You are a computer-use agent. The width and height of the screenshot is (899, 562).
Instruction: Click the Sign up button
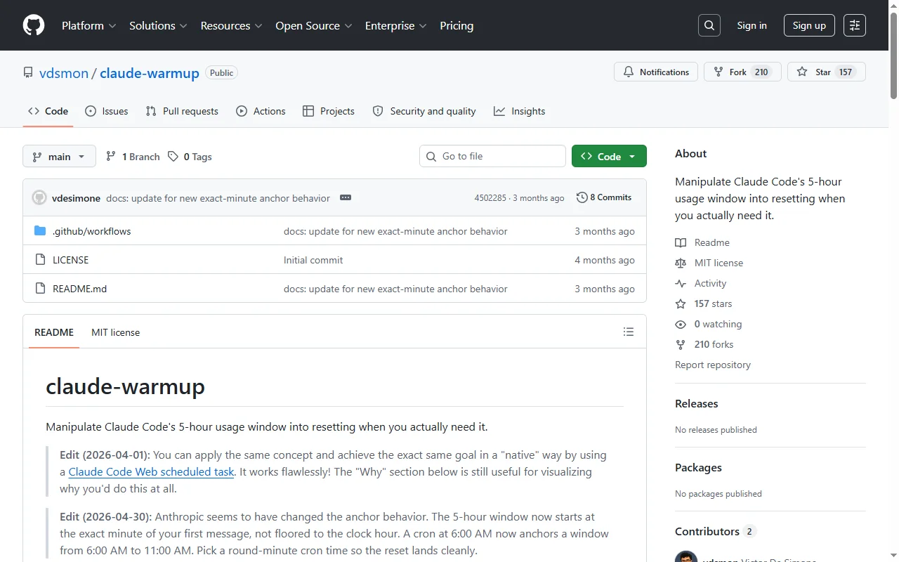click(x=809, y=25)
